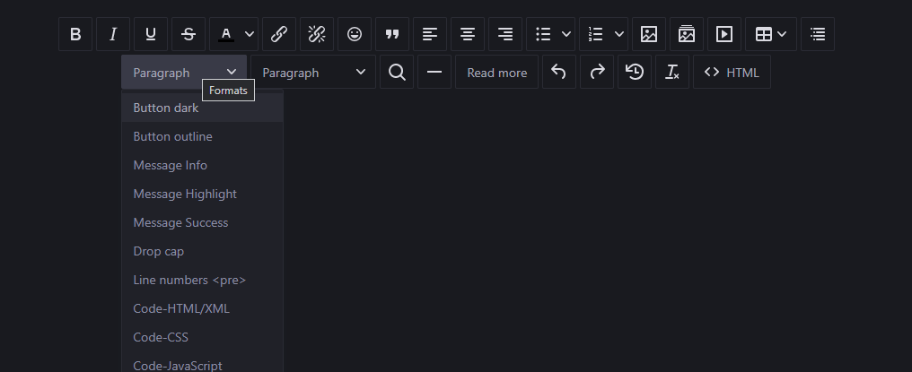
Task: Insert a single image
Action: (649, 34)
